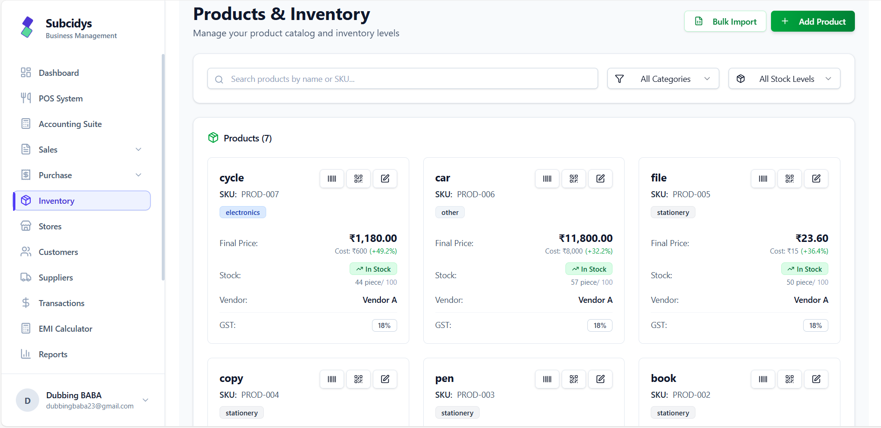This screenshot has width=881, height=428.
Task: Click the dubbingbaba23@gmail.com email
Action: pyautogui.click(x=90, y=406)
